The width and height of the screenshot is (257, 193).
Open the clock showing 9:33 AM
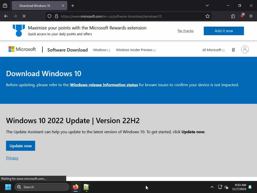point(239,187)
